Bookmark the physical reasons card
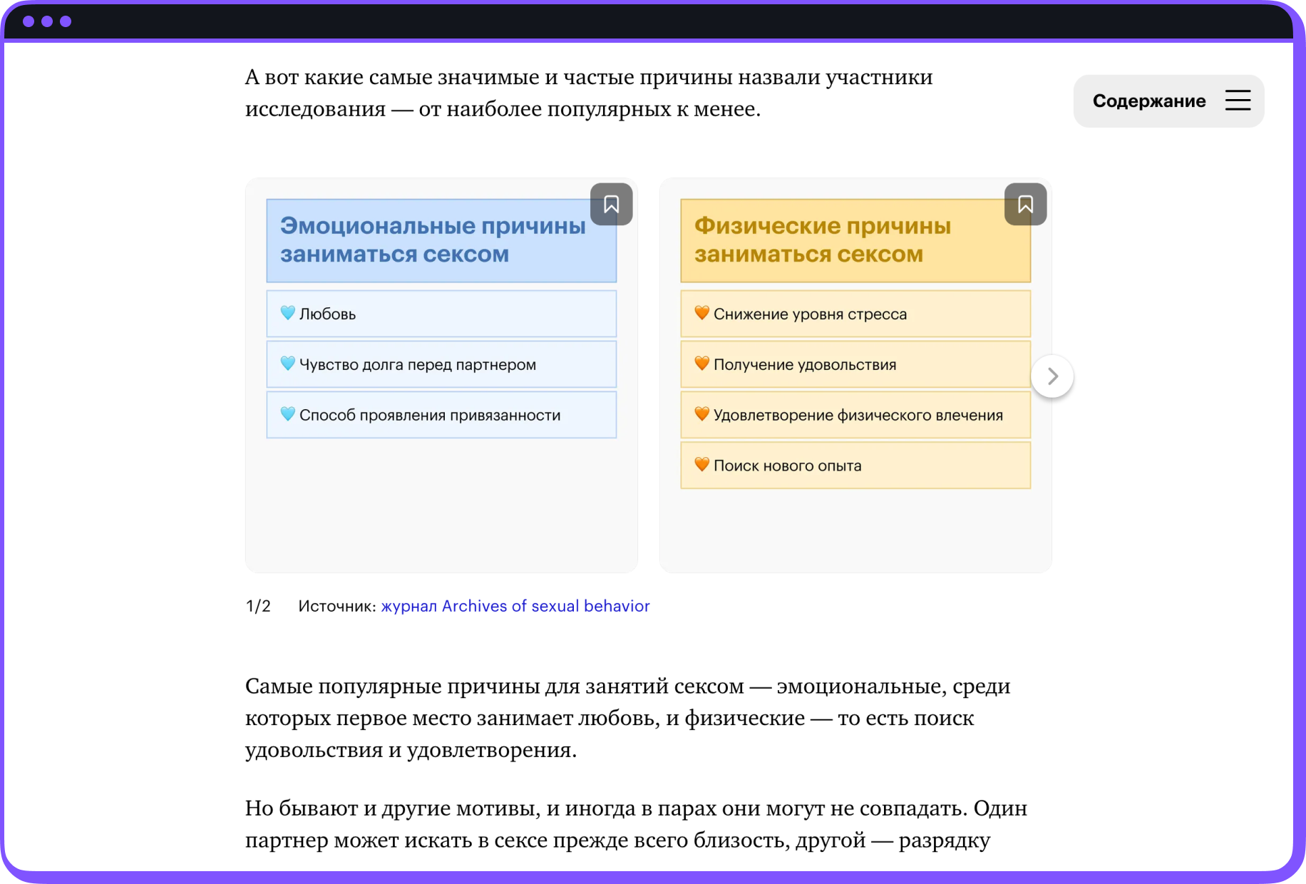 (x=1026, y=205)
